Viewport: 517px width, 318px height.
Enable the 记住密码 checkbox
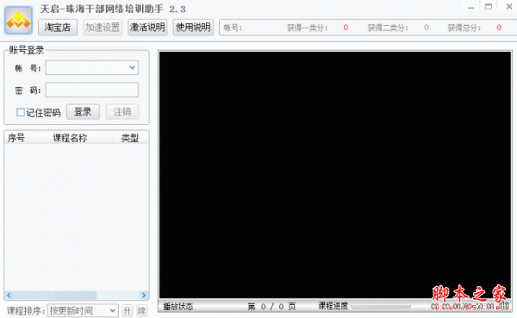[21, 113]
